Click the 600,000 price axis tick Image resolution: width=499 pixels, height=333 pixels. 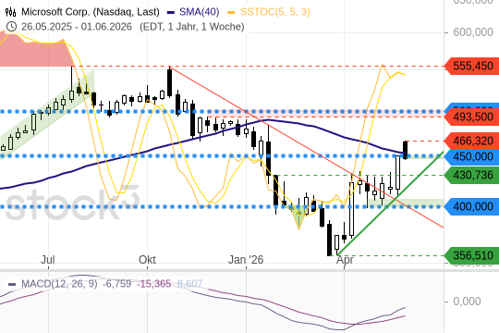473,32
